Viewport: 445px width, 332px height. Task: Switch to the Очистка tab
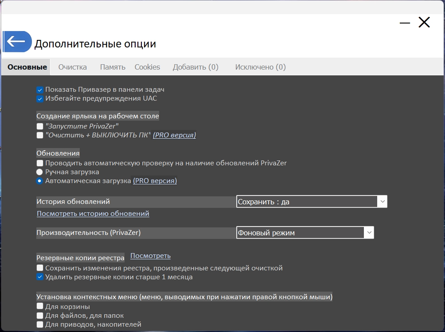(73, 67)
